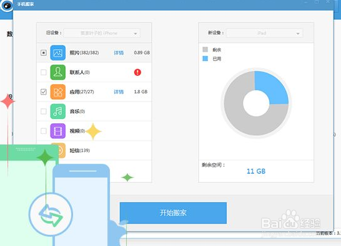341x246 pixels.
Task: Uncheck the Apps (应用) checkbox
Action: pyautogui.click(x=44, y=92)
